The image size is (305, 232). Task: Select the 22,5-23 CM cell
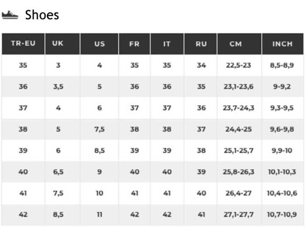tap(239, 66)
